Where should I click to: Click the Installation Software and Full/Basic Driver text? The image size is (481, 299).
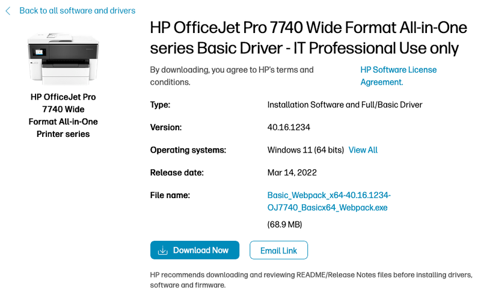click(345, 105)
